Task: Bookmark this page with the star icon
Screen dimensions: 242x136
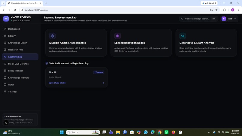Action: [216, 10]
